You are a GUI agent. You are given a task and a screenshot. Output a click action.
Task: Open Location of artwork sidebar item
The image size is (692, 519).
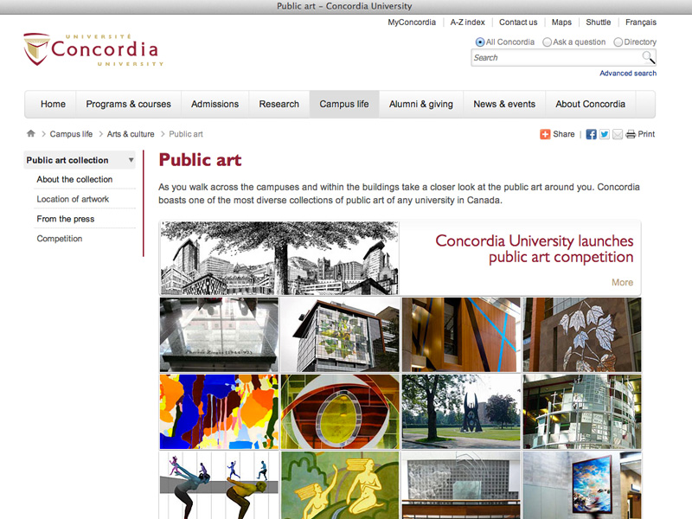click(73, 199)
